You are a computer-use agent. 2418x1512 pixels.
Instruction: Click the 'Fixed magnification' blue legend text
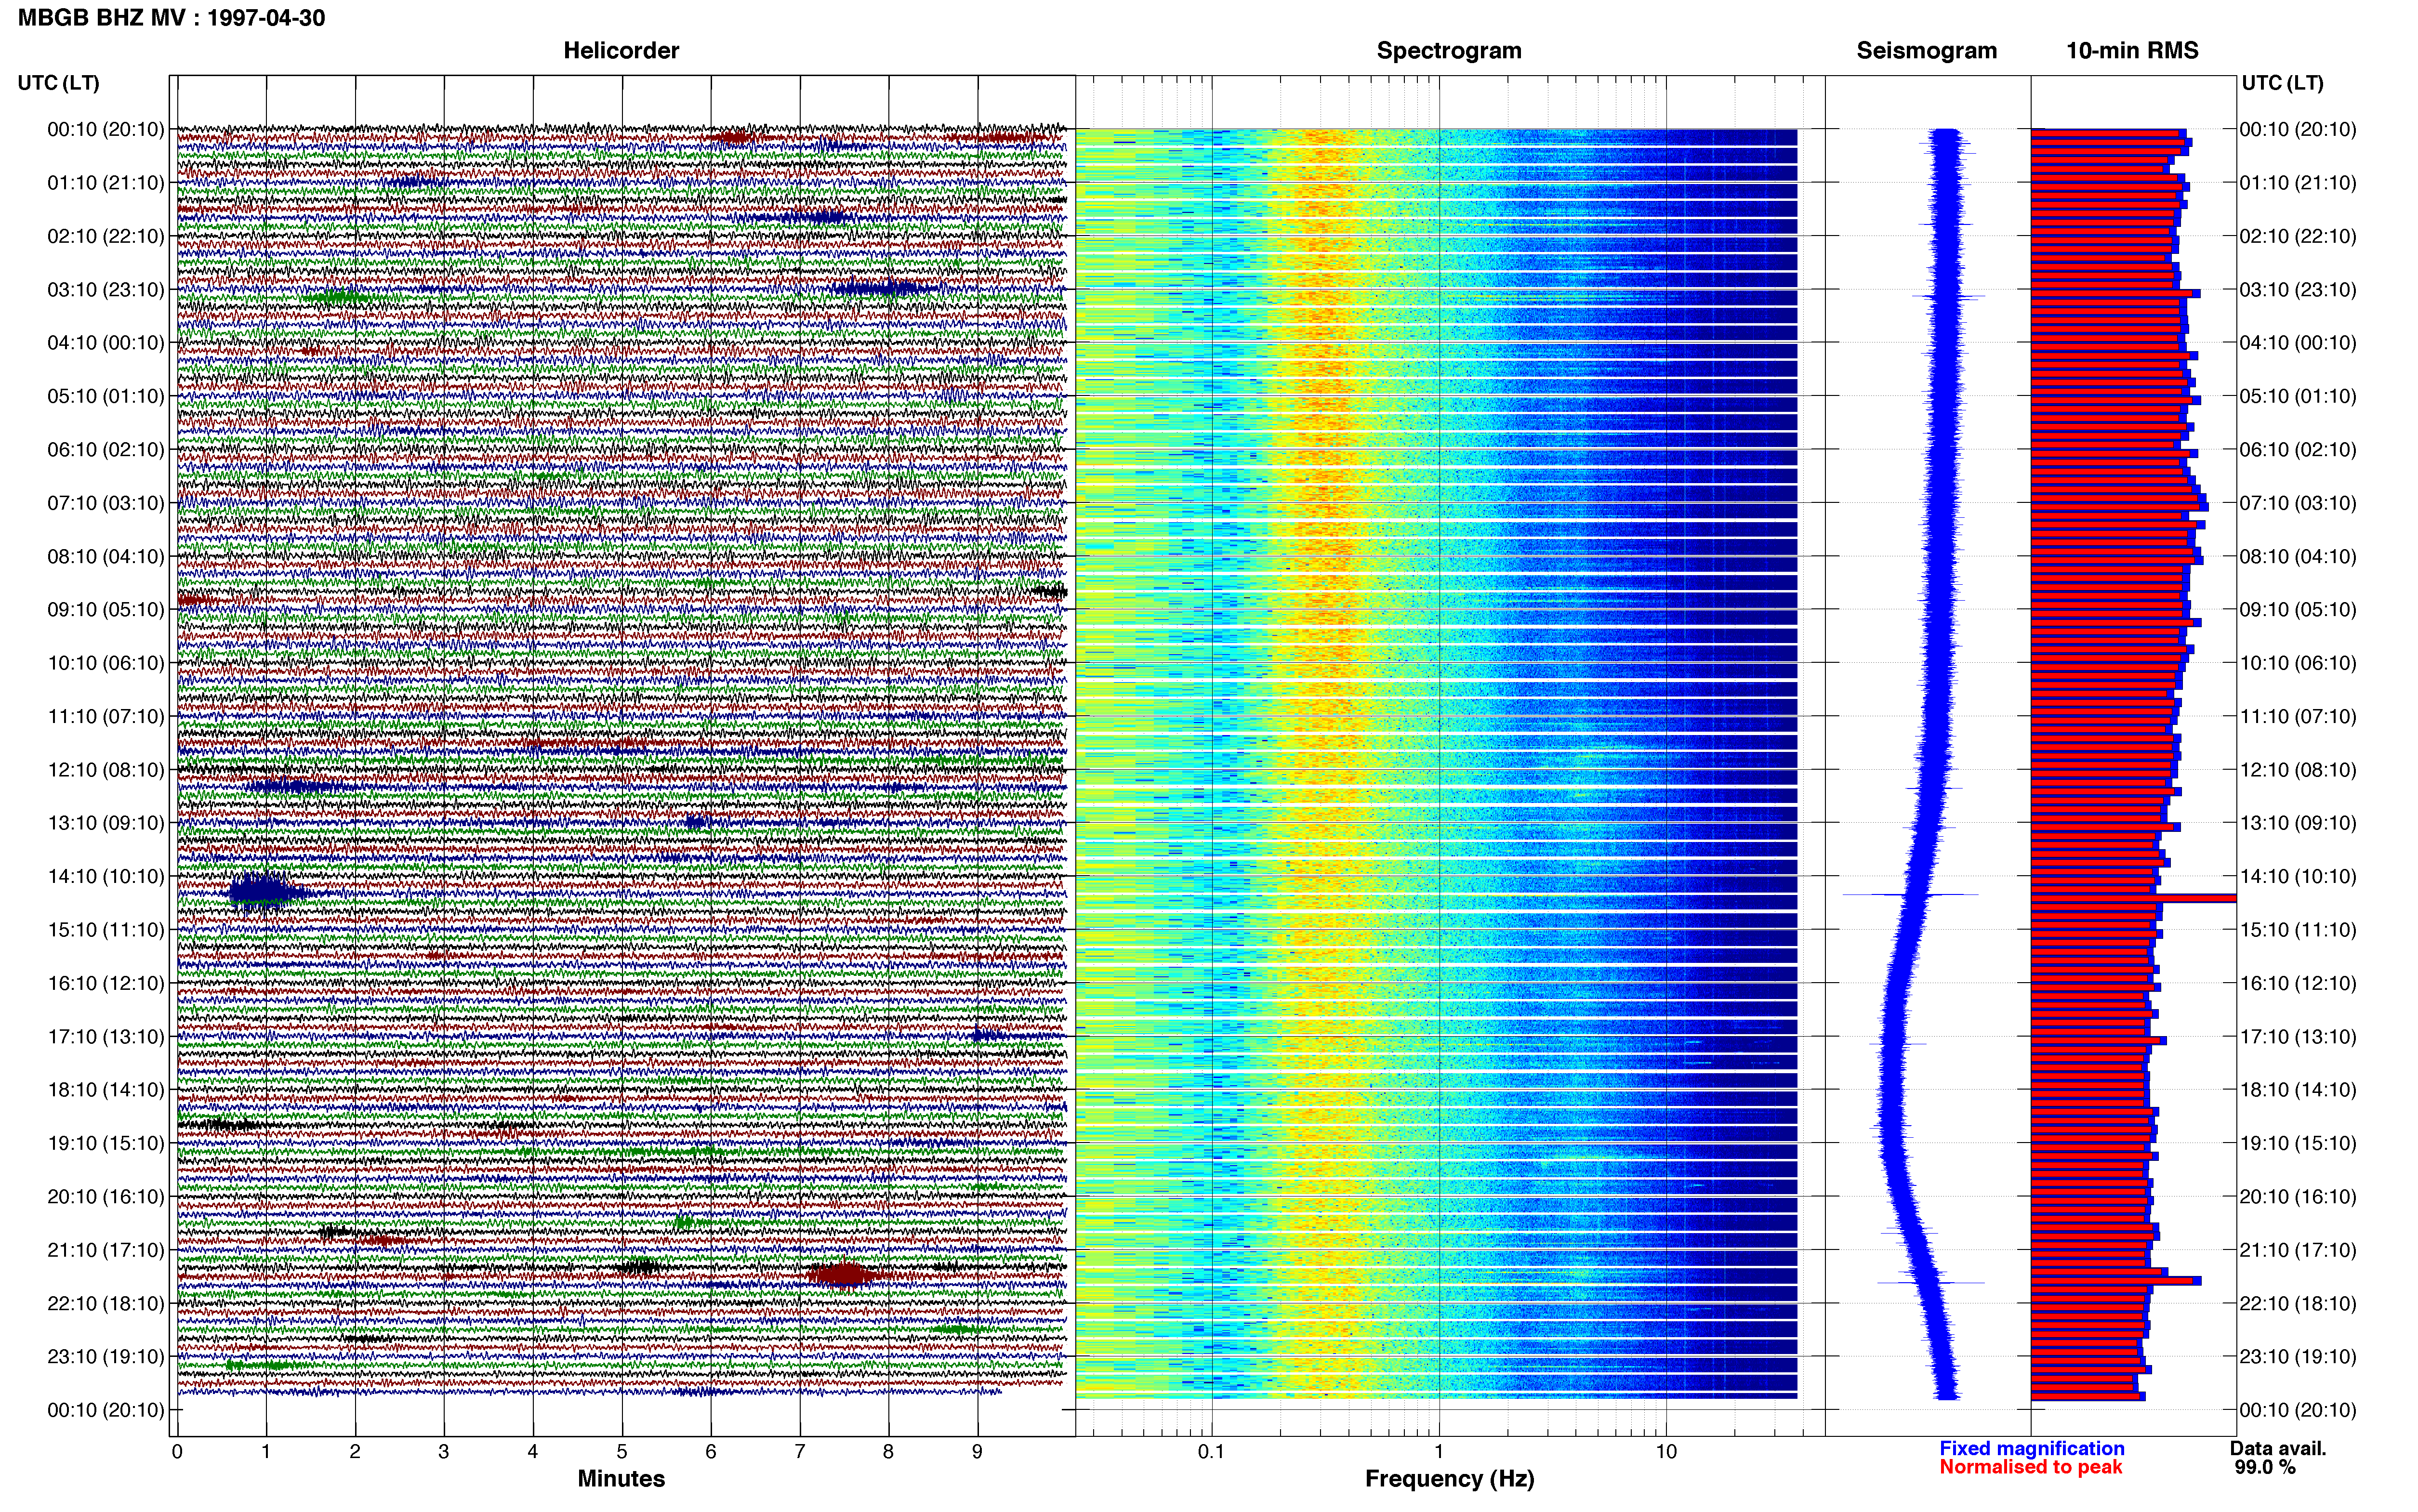[2032, 1448]
